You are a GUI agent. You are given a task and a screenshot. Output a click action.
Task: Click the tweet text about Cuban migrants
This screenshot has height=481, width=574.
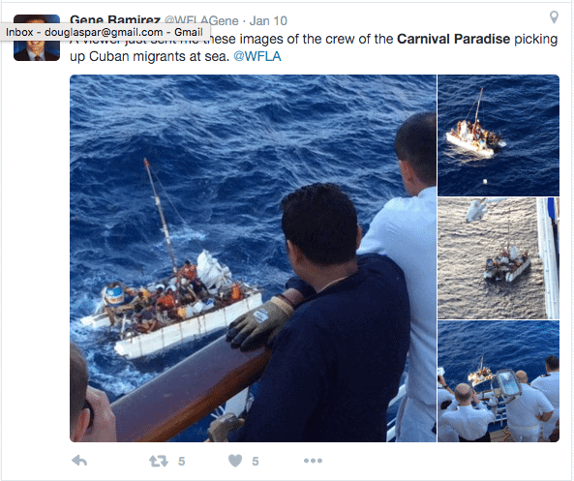click(314, 47)
